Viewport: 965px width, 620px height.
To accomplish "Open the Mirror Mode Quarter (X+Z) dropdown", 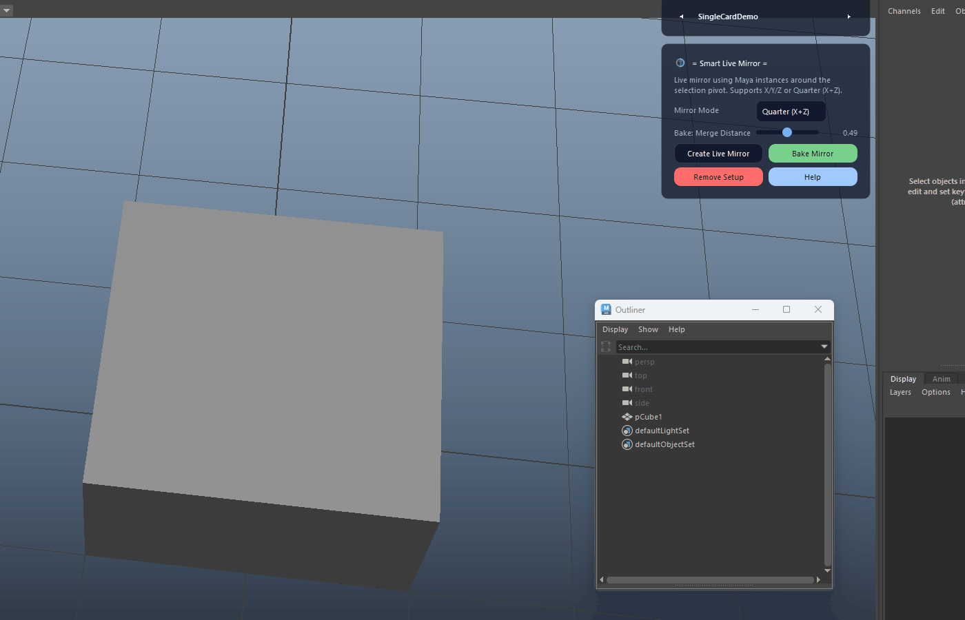I will tap(791, 112).
